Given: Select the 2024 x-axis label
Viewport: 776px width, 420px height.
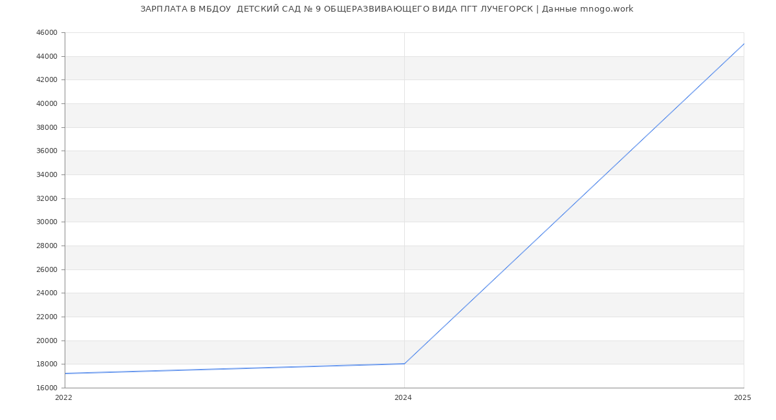Looking at the screenshot, I should tap(403, 398).
